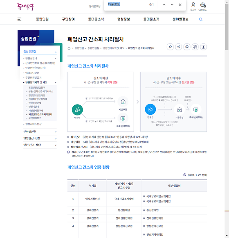Go to next find match (down arrow)
229x238 pixels.
coord(172,5)
